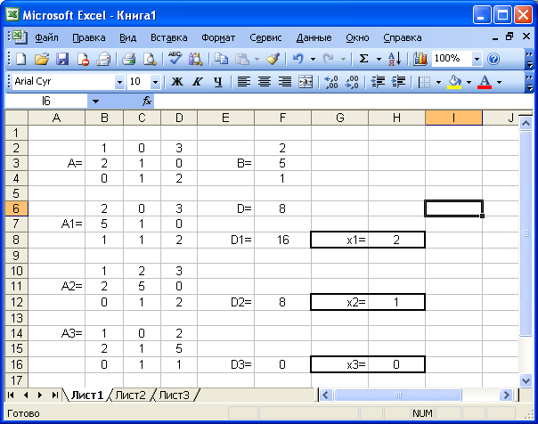Image resolution: width=538 pixels, height=424 pixels.
Task: Open Excel Help question mark icon
Action: pos(493,59)
